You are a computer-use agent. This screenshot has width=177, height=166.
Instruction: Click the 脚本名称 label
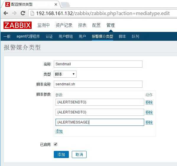(43, 84)
